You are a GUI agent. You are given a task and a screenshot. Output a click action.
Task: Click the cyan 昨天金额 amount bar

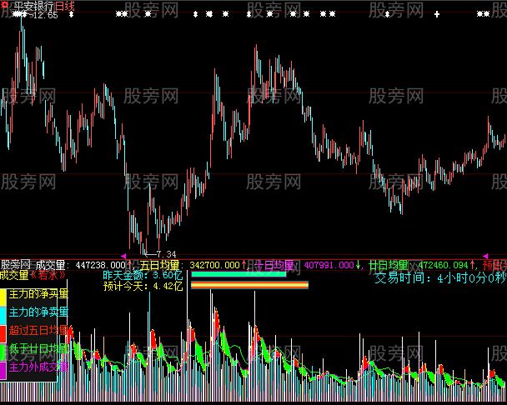238,273
